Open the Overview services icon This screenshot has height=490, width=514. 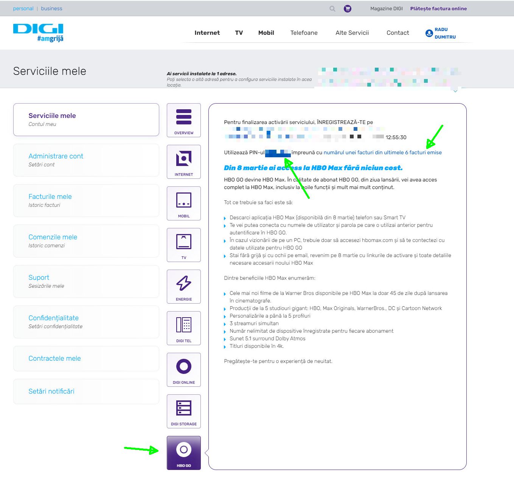[184, 120]
